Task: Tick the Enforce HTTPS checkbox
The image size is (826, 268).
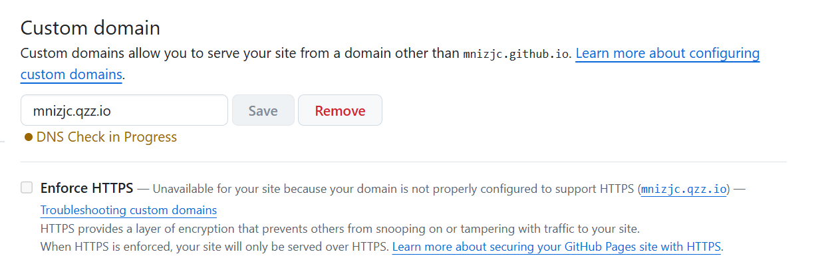Action: point(27,188)
